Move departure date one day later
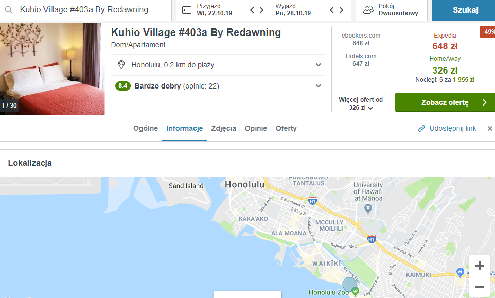 coord(342,10)
